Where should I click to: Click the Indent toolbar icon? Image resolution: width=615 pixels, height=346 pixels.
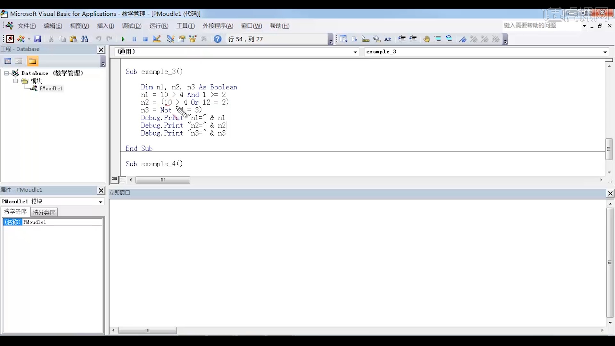point(402,39)
